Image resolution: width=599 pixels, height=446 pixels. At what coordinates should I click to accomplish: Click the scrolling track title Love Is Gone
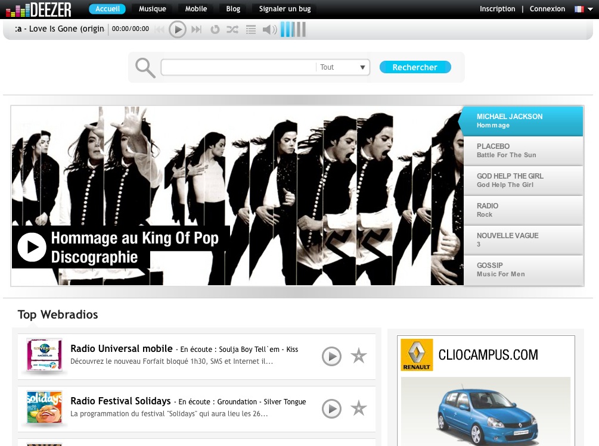coord(60,29)
